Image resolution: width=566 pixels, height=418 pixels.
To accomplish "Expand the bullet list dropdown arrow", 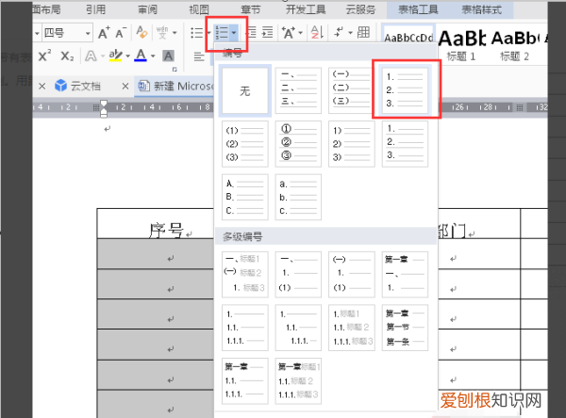I will pos(208,33).
